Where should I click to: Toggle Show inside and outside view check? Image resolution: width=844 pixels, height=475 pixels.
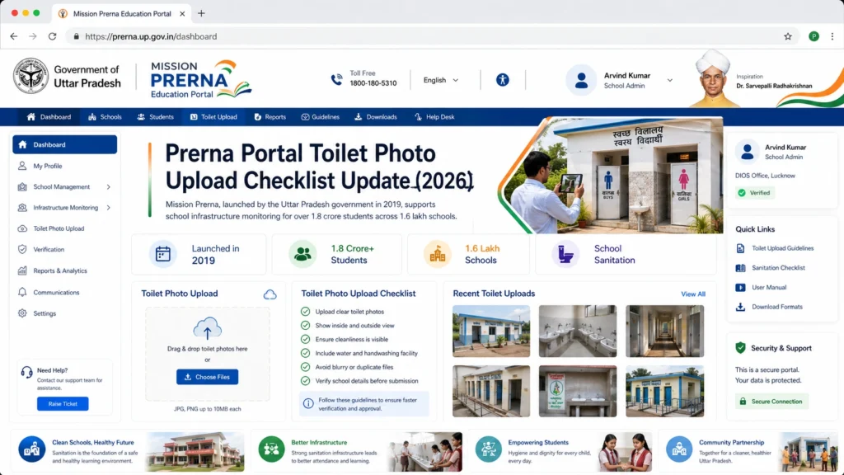coord(305,325)
